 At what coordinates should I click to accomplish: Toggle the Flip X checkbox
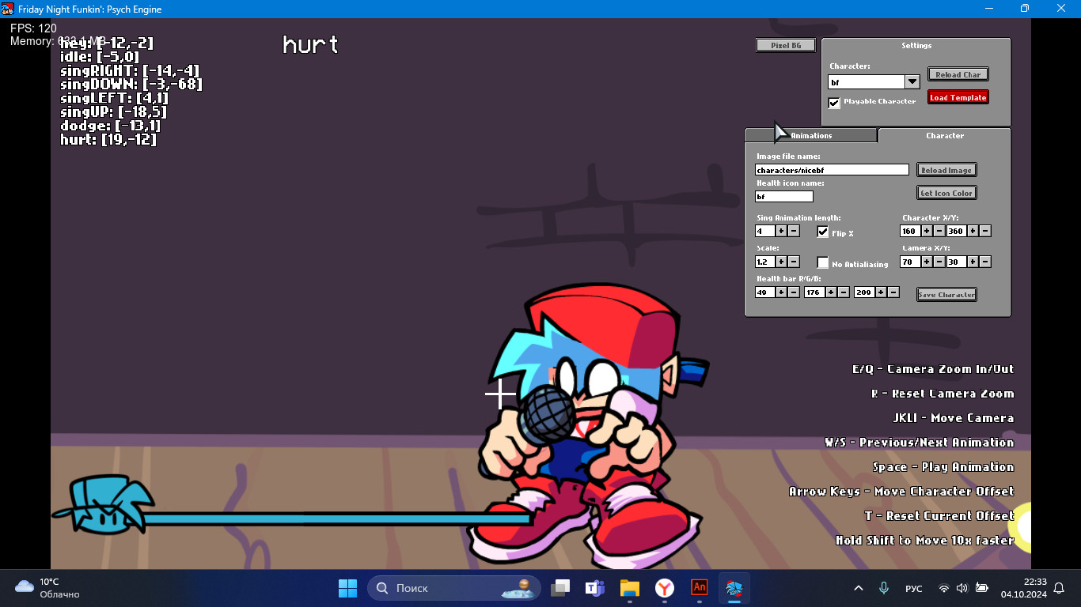823,232
